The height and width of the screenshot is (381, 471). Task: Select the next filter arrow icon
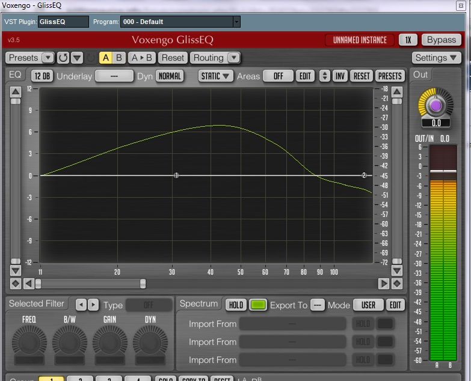point(93,305)
